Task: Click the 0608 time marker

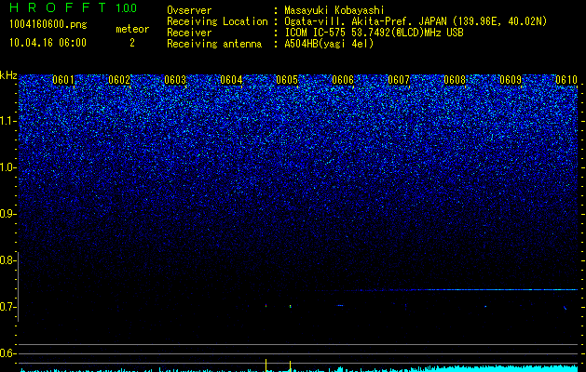Action: tap(455, 80)
